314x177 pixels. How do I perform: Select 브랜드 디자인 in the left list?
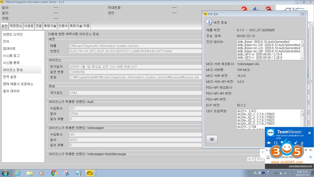[13, 34]
